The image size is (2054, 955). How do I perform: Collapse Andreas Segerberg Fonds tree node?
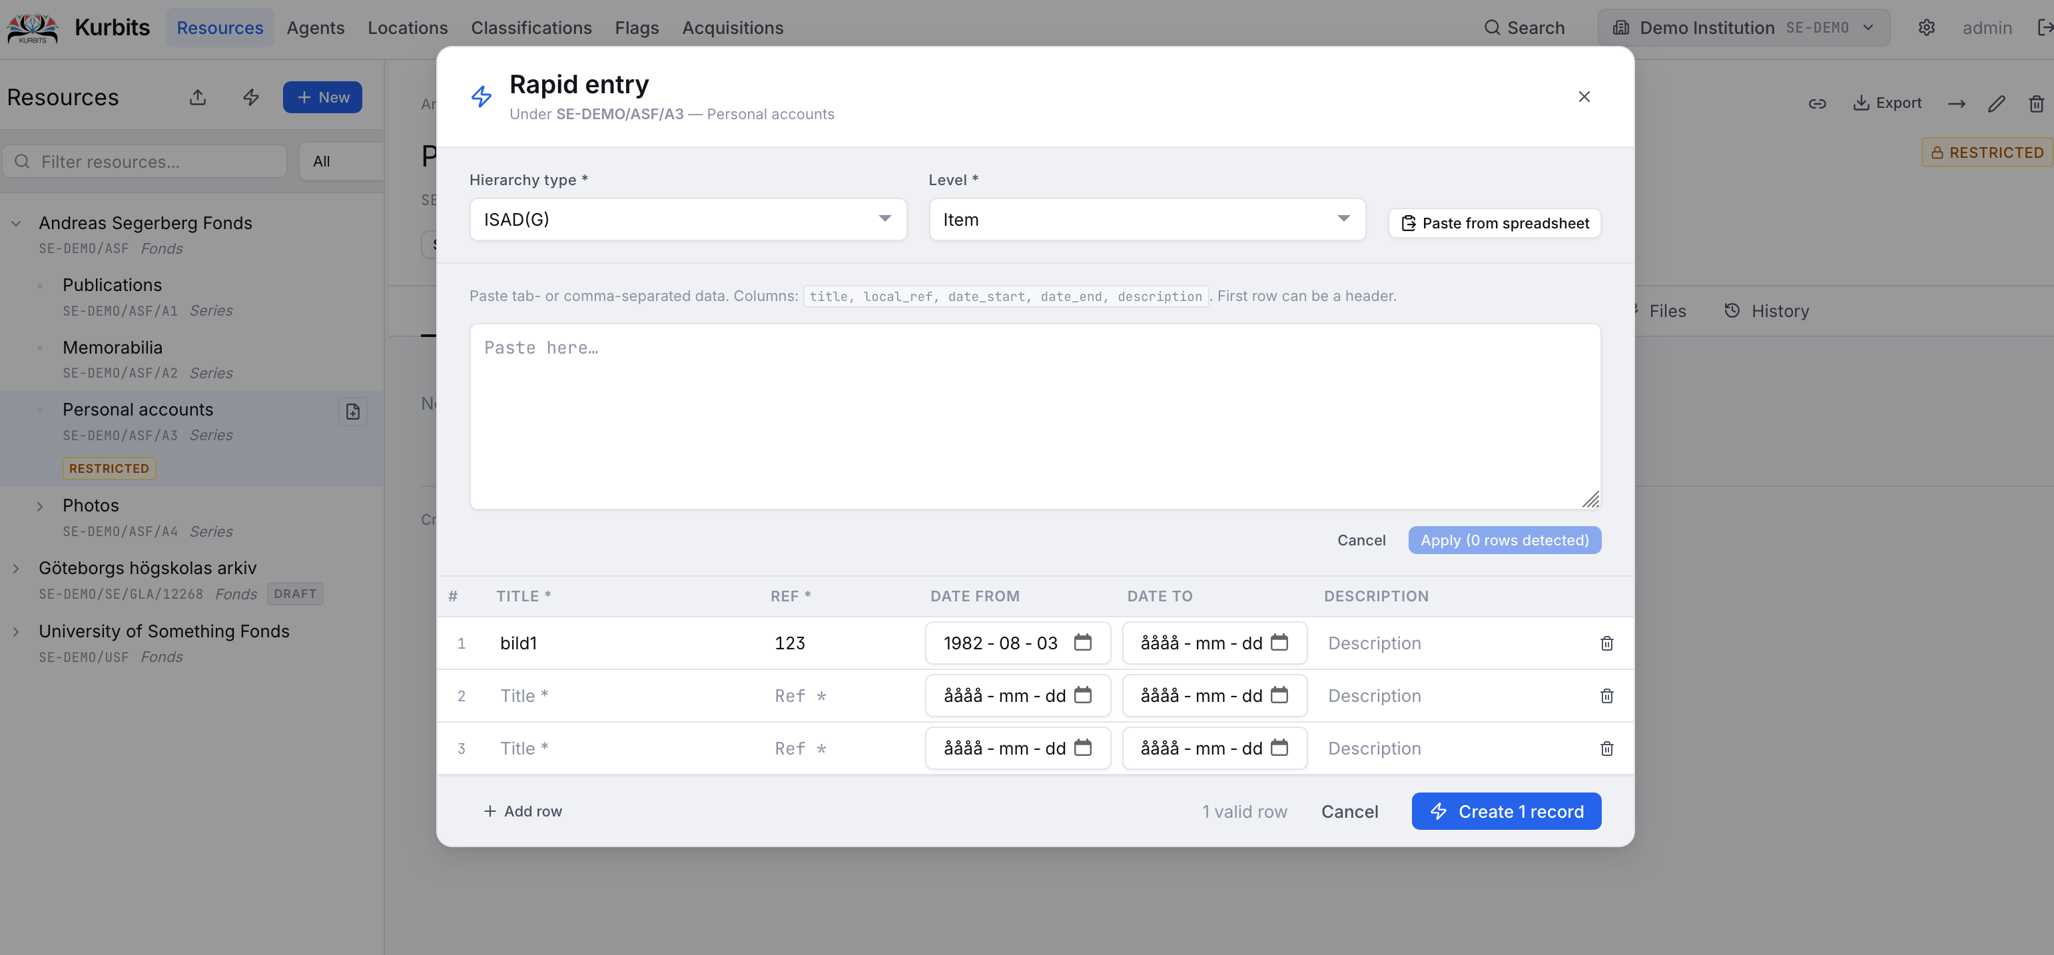16,223
